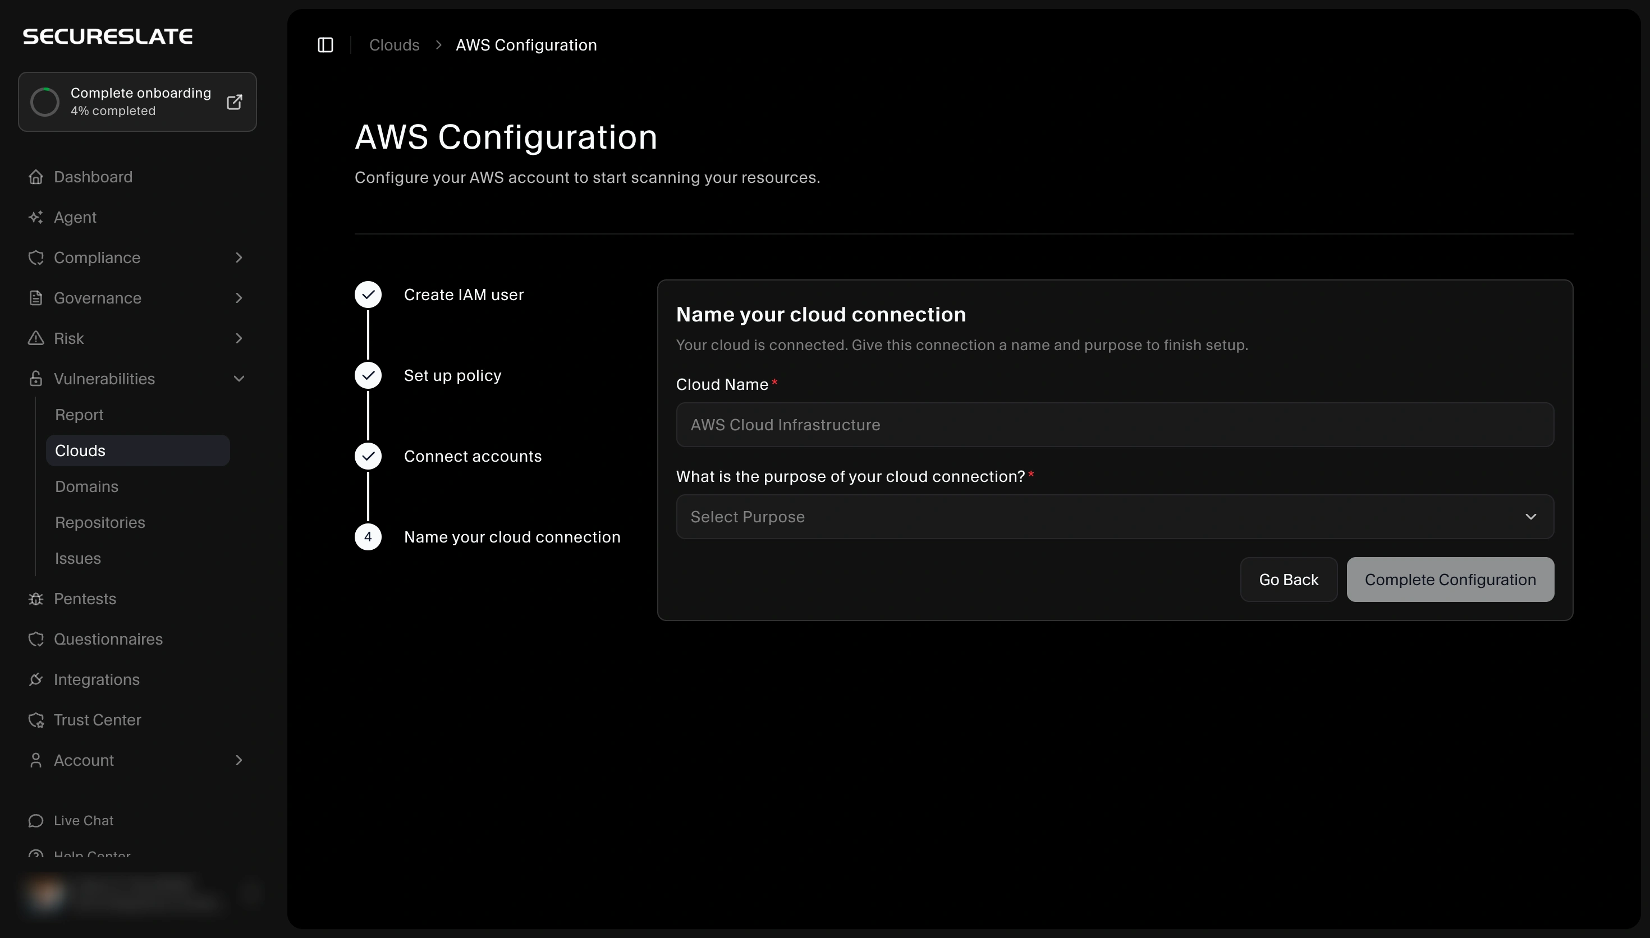Viewport: 1650px width, 938px height.
Task: Open the Complete onboarding card
Action: click(x=137, y=102)
